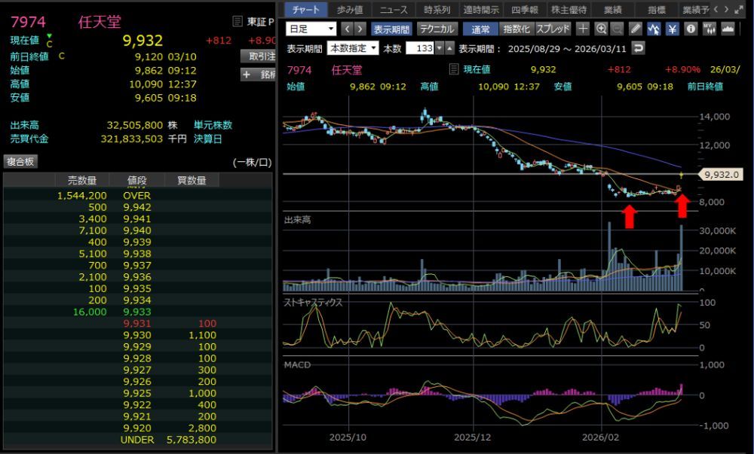
Task: Open the 日足 timeframe dropdown
Action: tap(311, 29)
